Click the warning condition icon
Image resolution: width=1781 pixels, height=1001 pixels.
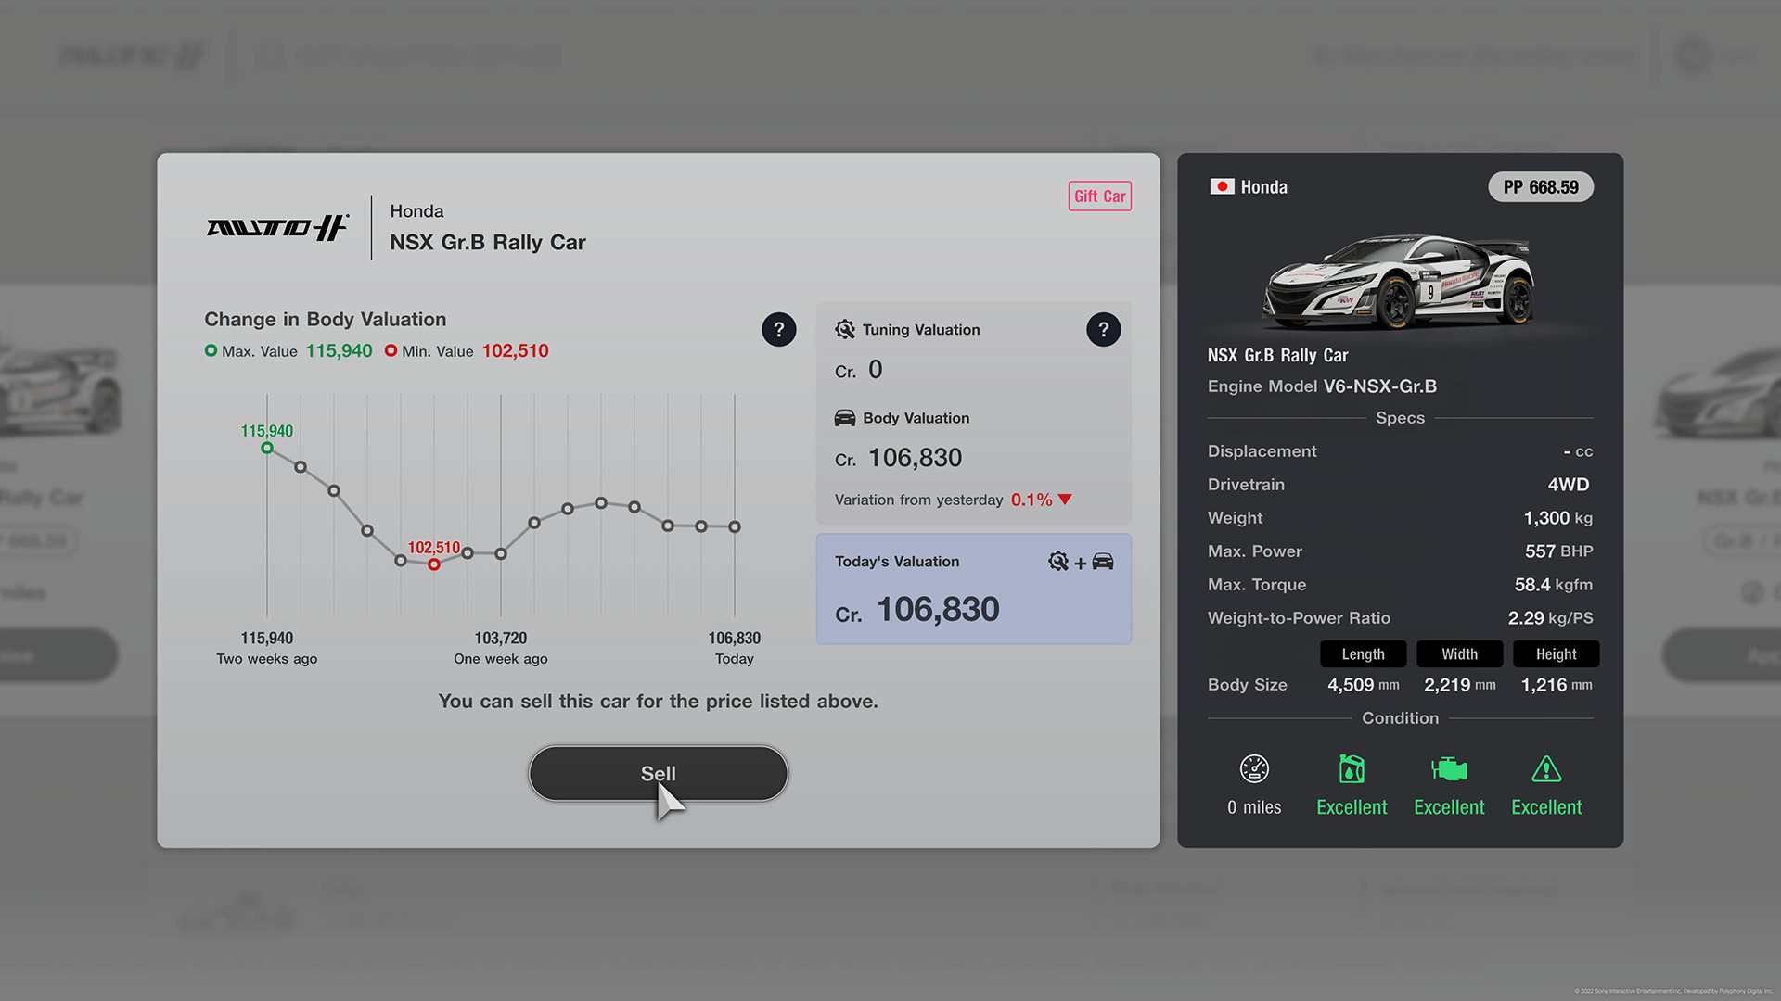point(1546,768)
